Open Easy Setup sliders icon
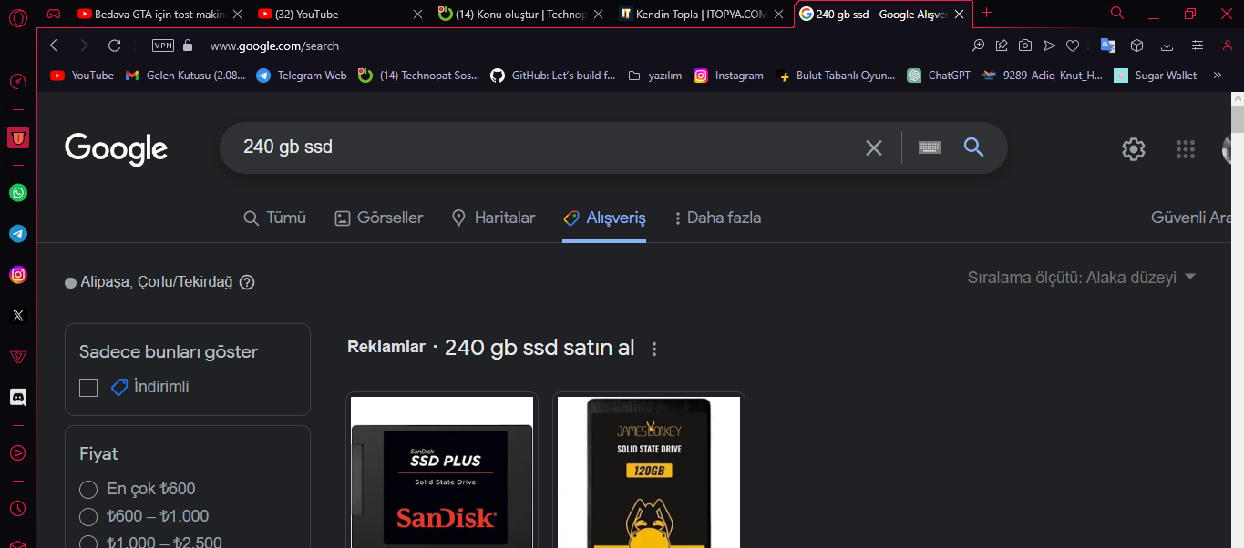1244x548 pixels. click(1198, 46)
